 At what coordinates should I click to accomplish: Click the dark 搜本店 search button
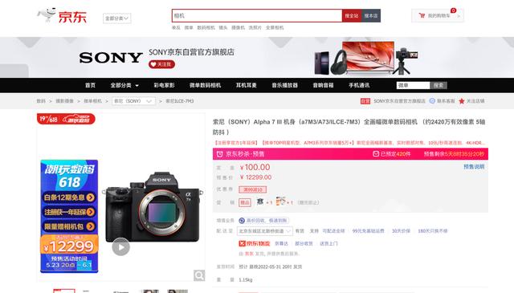[371, 16]
